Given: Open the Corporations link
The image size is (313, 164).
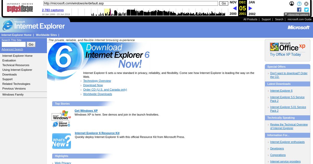Looking at the screenshot, I should (278, 155).
